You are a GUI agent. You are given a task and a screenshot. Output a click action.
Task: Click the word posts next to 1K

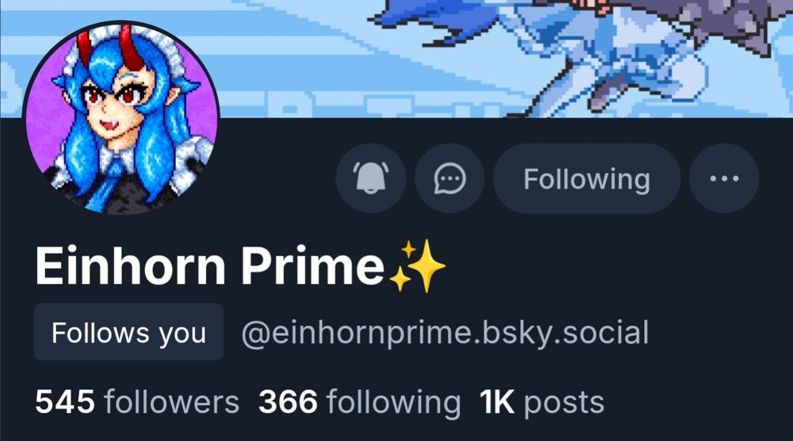(564, 404)
